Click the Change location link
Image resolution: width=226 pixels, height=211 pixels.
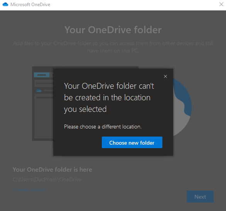point(29,190)
